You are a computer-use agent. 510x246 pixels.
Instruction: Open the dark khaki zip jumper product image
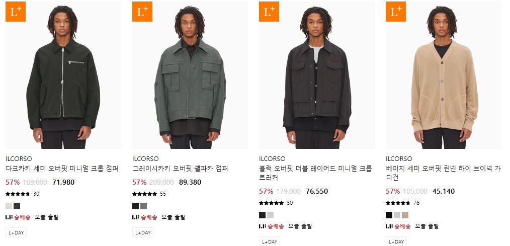[63, 75]
